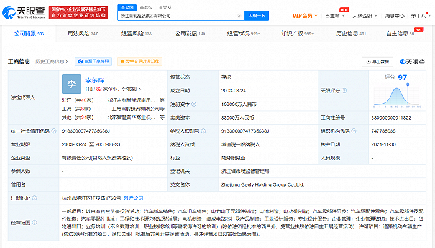The image size is (435, 248).
Task: Click the 天眼一下 search button
Action: (x=254, y=14)
